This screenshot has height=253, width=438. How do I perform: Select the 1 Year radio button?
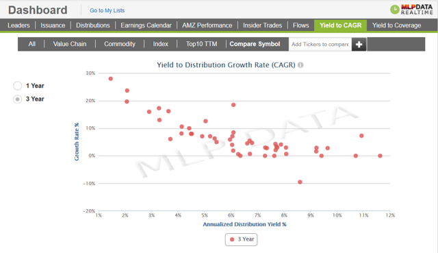click(x=17, y=86)
